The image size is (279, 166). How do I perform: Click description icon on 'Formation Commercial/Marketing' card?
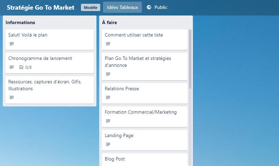pos(108,121)
